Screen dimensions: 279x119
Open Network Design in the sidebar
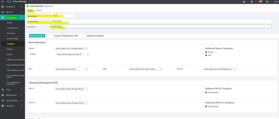pos(13,38)
